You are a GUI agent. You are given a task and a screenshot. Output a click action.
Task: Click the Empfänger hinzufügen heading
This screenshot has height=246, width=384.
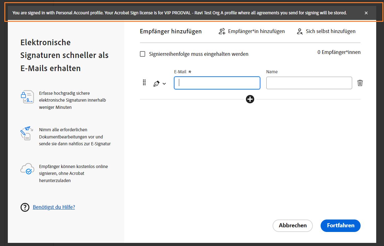pyautogui.click(x=171, y=31)
